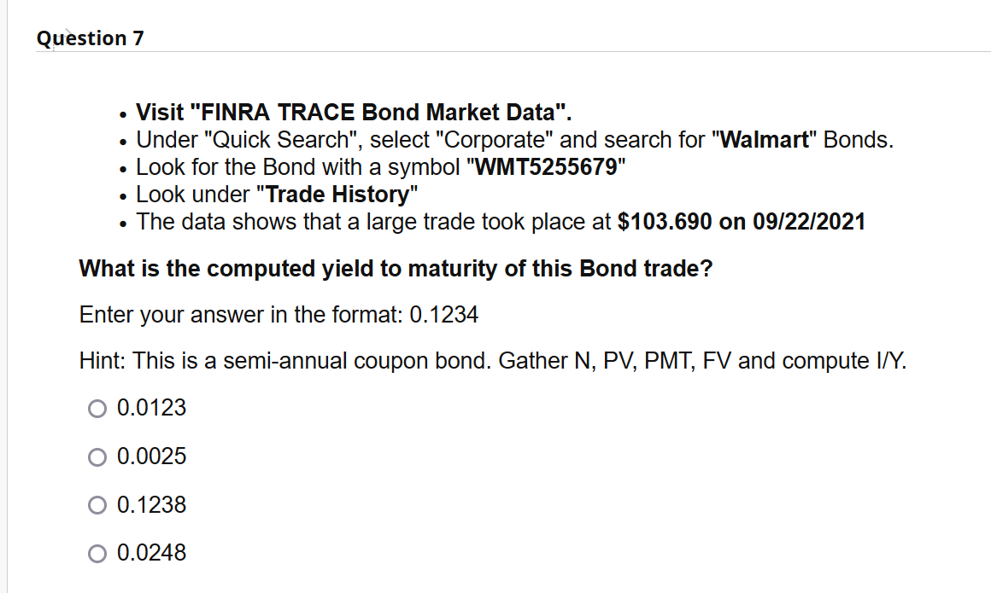
Task: Click the Question 7 heading
Action: pyautogui.click(x=90, y=38)
